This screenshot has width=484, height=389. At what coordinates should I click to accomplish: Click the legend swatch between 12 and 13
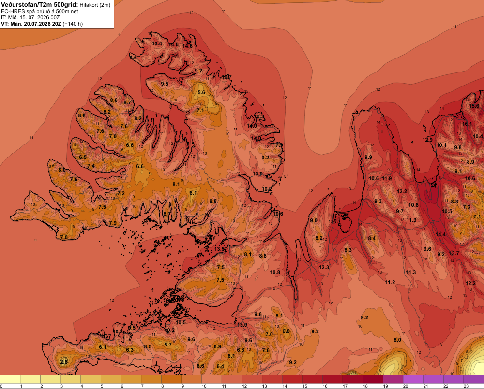(x=252, y=379)
